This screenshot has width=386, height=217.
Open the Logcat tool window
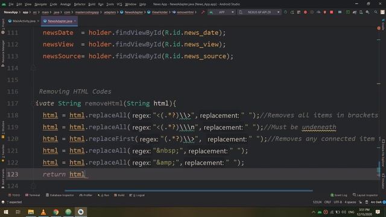tap(137, 195)
